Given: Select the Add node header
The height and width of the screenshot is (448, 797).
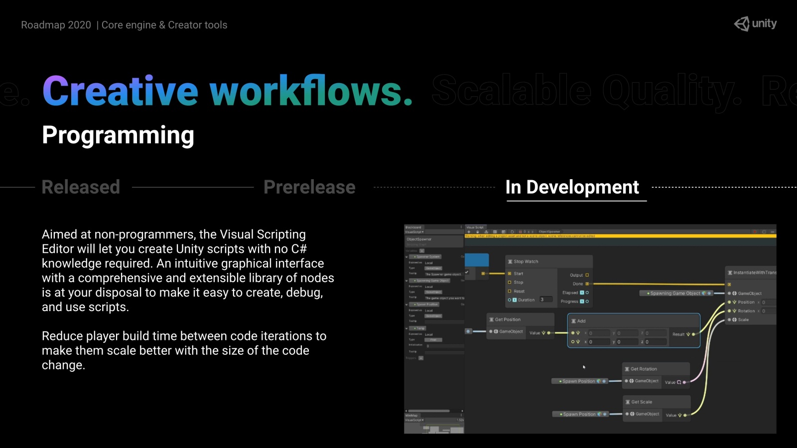Looking at the screenshot, I should (x=634, y=321).
